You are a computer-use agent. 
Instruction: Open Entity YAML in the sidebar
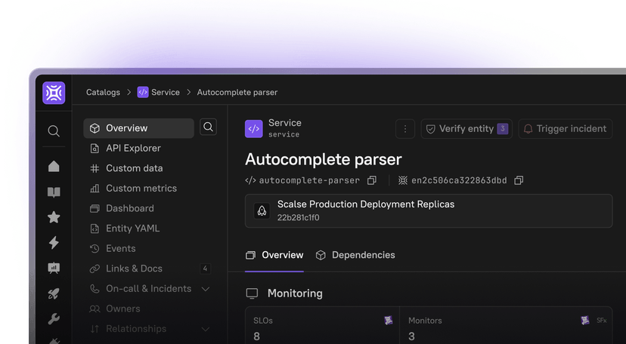pyautogui.click(x=132, y=229)
